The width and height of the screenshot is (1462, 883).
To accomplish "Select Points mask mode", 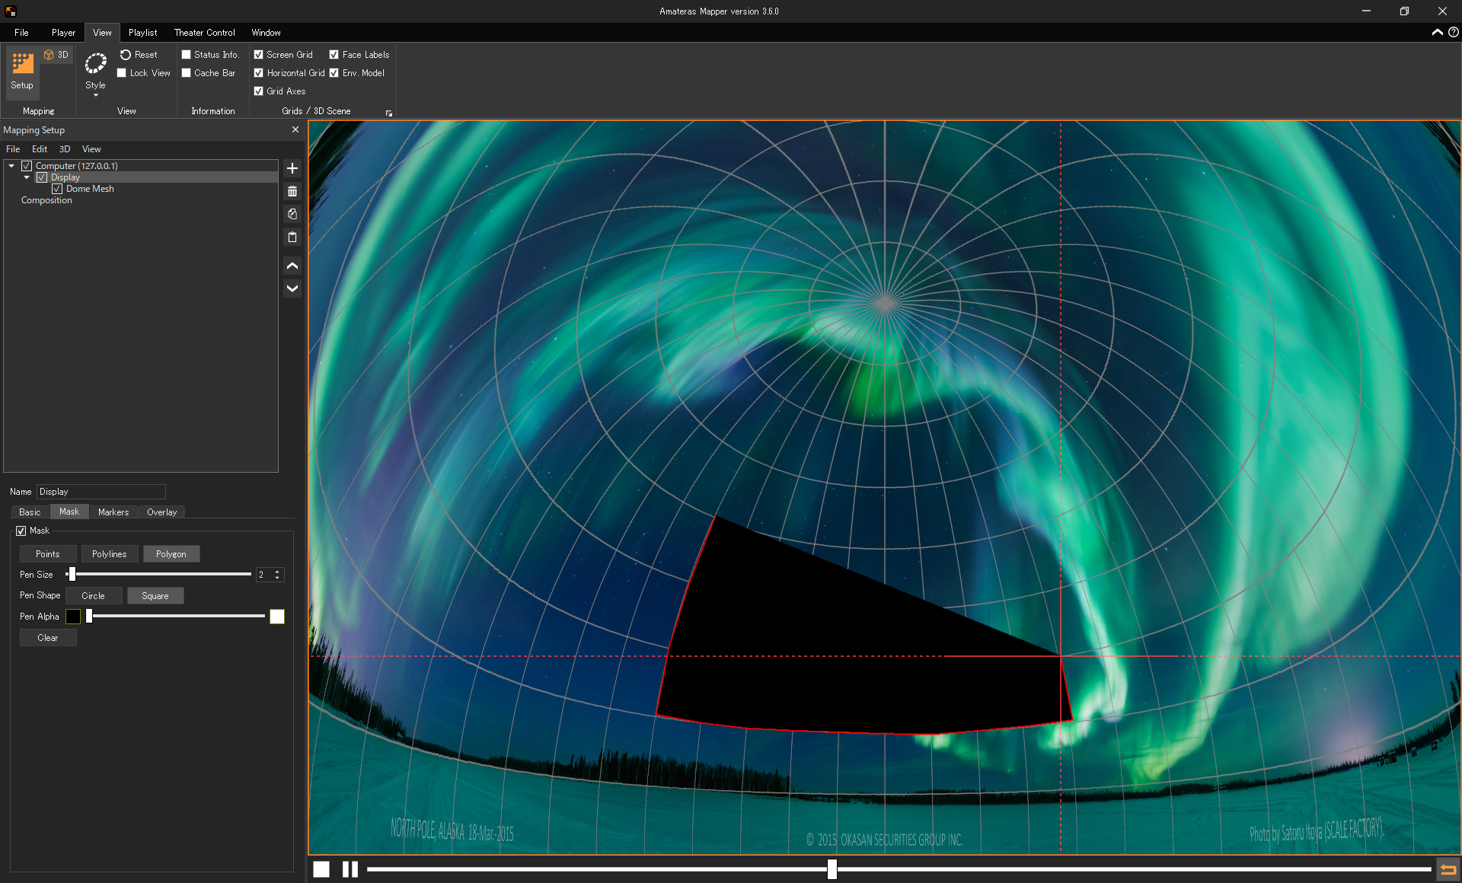I will 48,554.
